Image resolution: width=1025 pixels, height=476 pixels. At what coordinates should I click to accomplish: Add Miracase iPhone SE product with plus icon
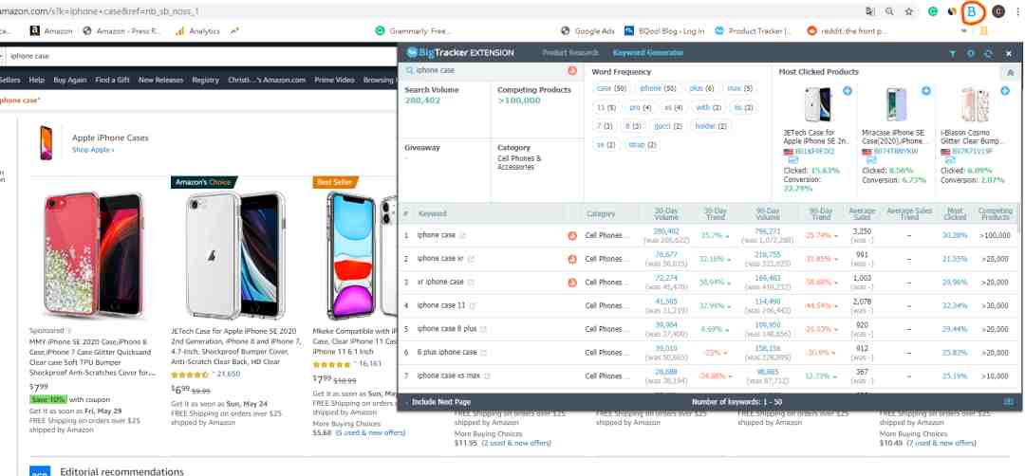[x=925, y=91]
